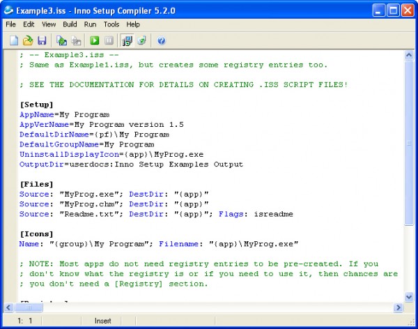Open the Edit menu
Viewport: 418px width, 329px height.
tap(29, 24)
